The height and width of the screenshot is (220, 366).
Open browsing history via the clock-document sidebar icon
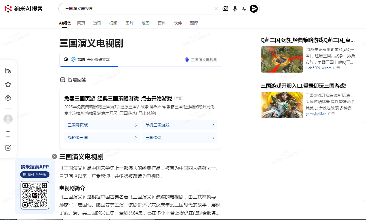pos(8,70)
